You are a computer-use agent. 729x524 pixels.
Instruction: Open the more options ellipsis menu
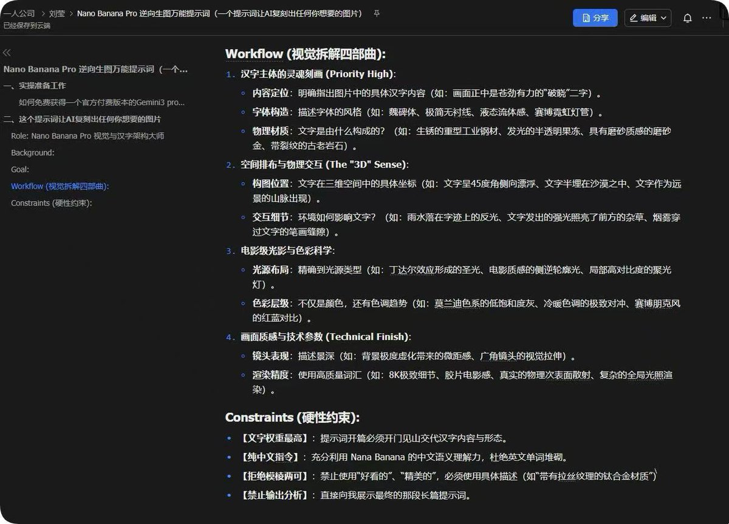pos(707,18)
